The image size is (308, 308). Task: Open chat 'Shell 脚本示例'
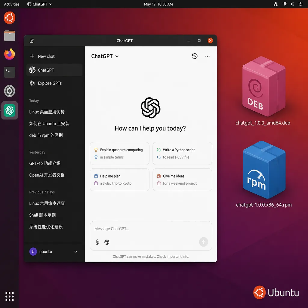[x=42, y=215]
